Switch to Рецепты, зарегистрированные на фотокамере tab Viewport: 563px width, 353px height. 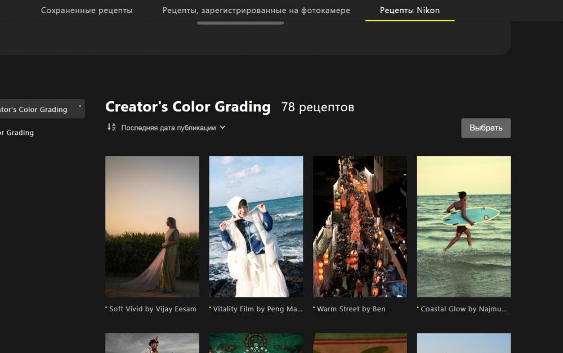[256, 10]
